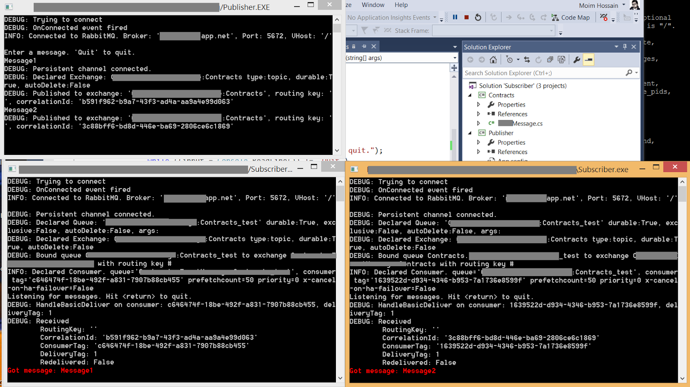Open Properties wrench icon in Solution Explorer toolbar
Image resolution: width=690 pixels, height=387 pixels.
click(x=577, y=60)
